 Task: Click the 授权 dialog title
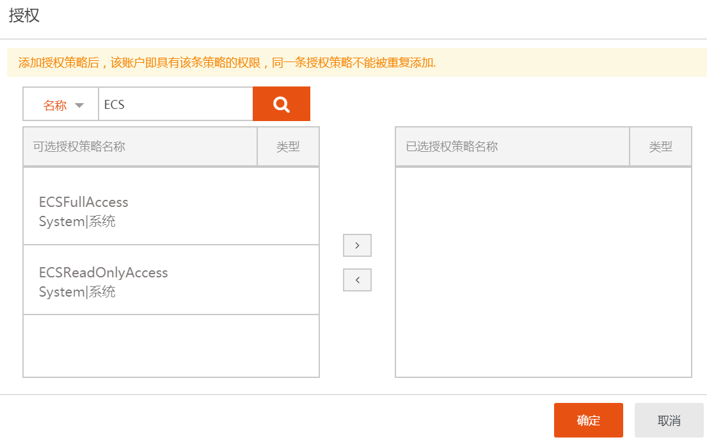pos(24,15)
